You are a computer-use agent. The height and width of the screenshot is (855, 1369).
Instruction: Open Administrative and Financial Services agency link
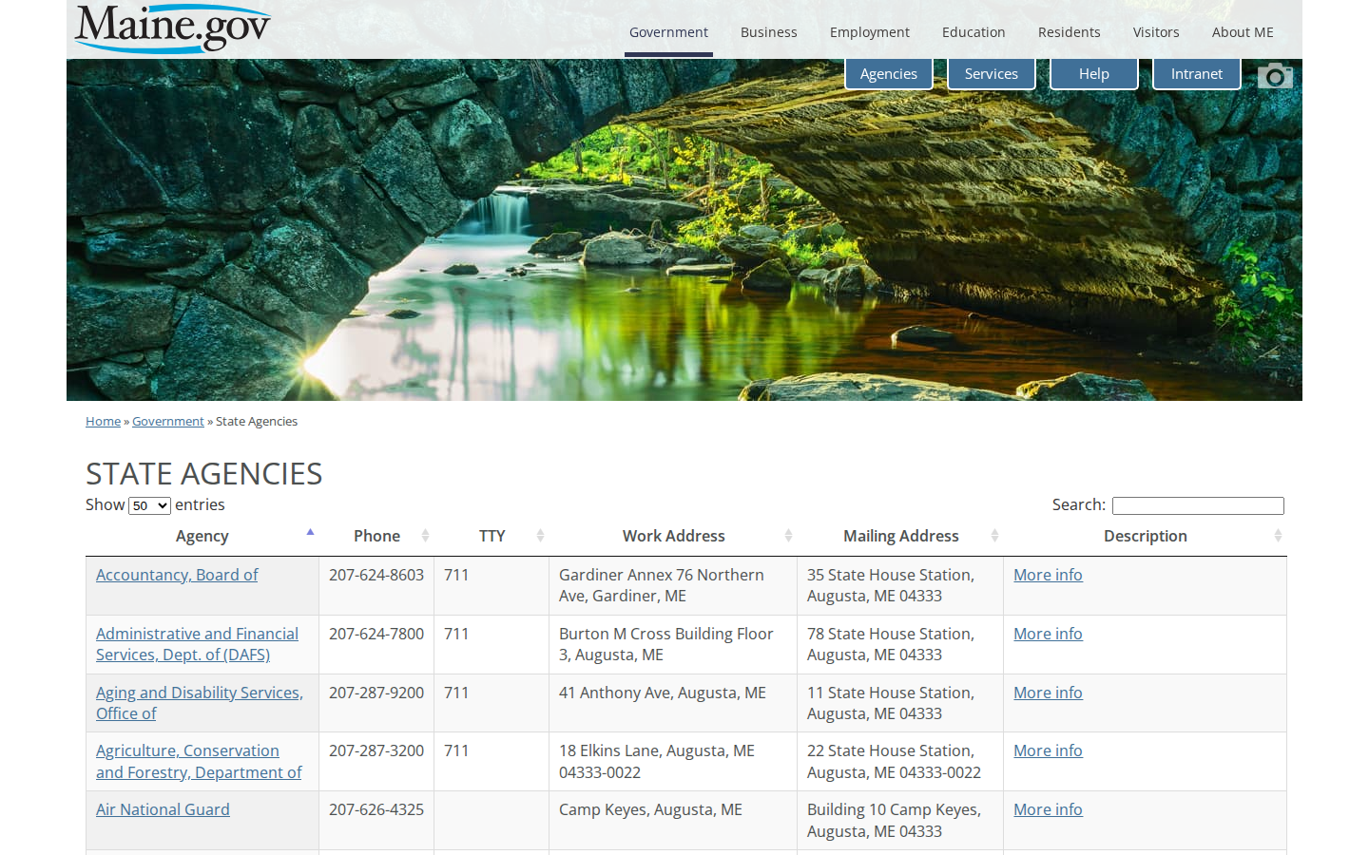pyautogui.click(x=197, y=644)
